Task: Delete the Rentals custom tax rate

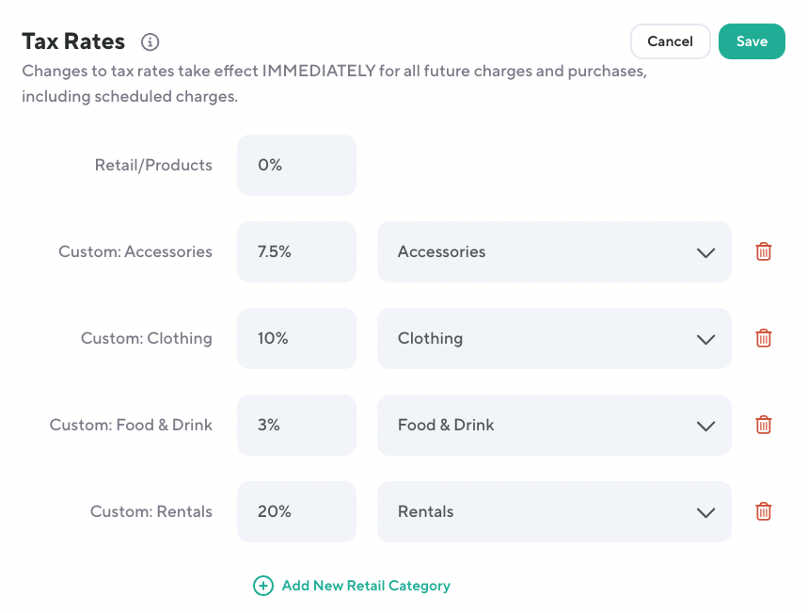Action: click(x=764, y=511)
